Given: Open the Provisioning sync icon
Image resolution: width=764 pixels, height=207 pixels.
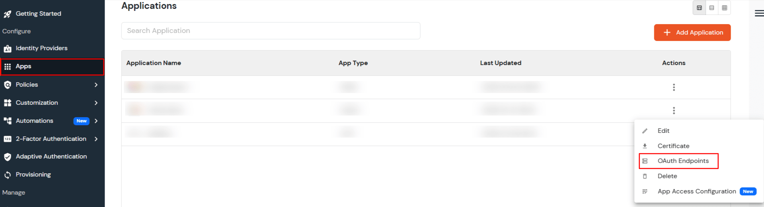Looking at the screenshot, I should tap(7, 175).
